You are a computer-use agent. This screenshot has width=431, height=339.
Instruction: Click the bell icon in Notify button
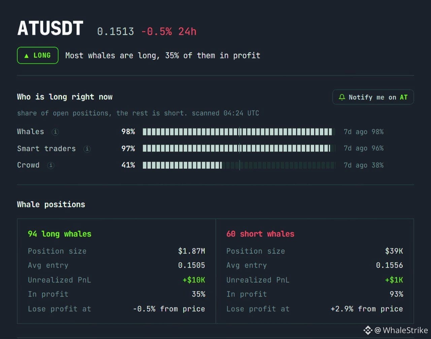pyautogui.click(x=342, y=97)
